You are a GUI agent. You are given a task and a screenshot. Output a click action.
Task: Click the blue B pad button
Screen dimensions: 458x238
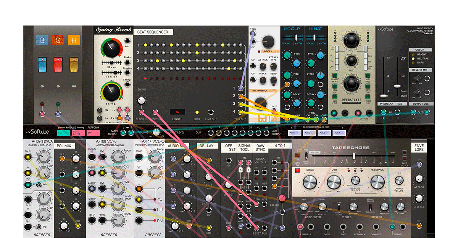coord(42,40)
